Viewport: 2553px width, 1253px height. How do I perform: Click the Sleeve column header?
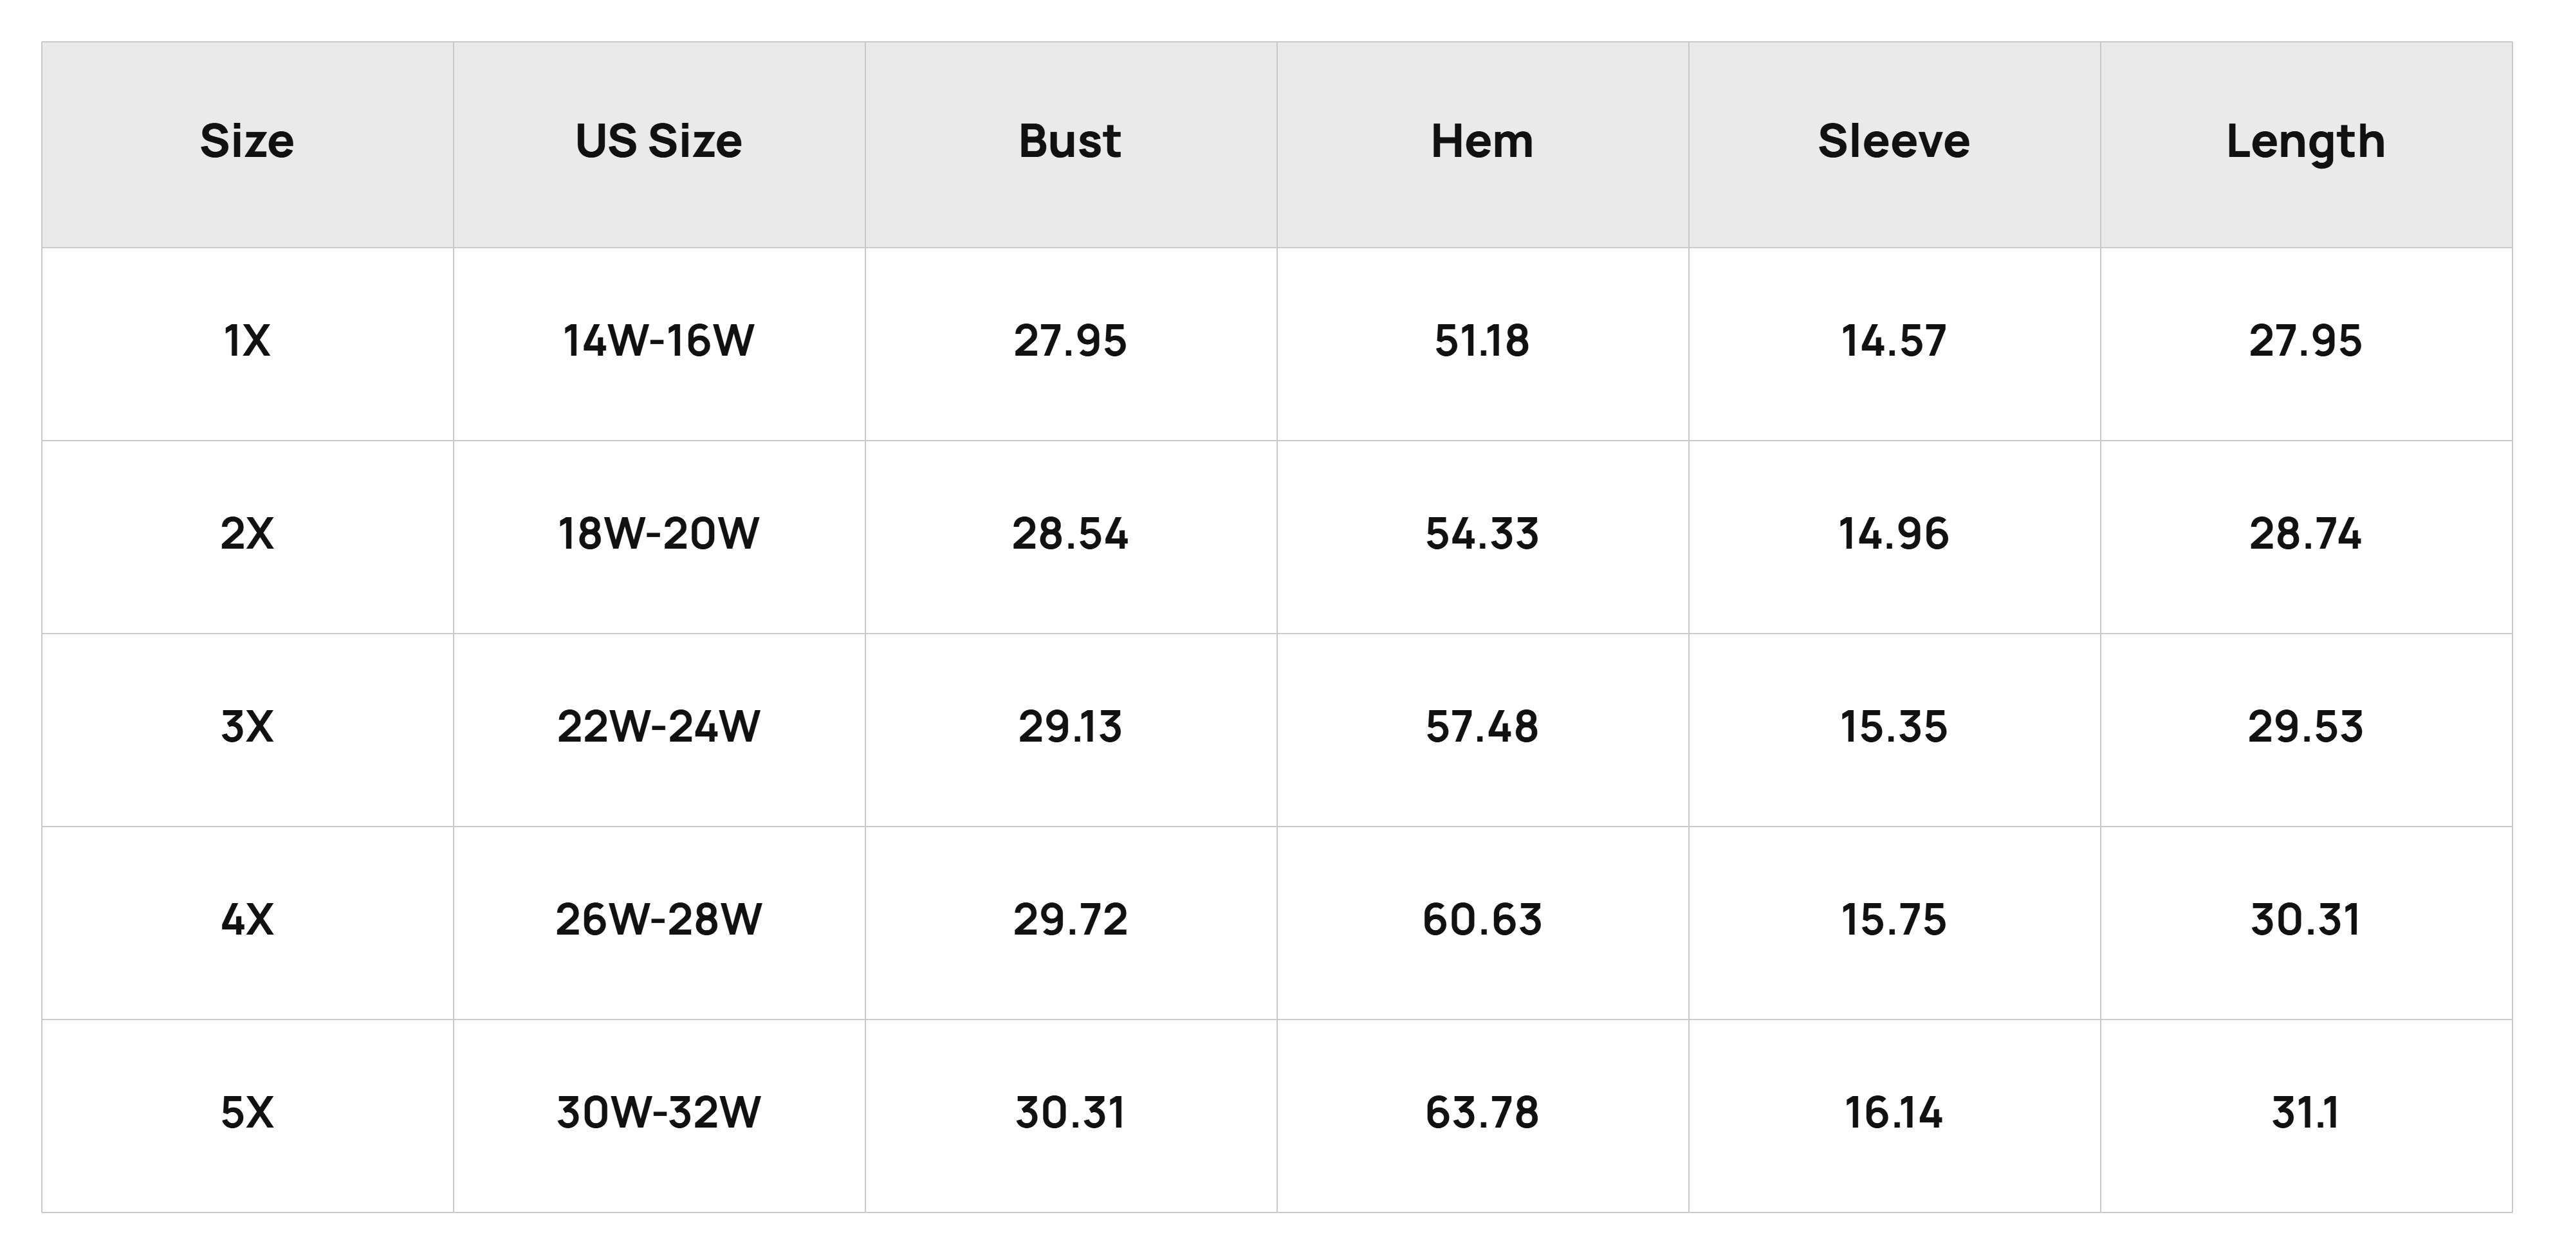coord(1894,142)
